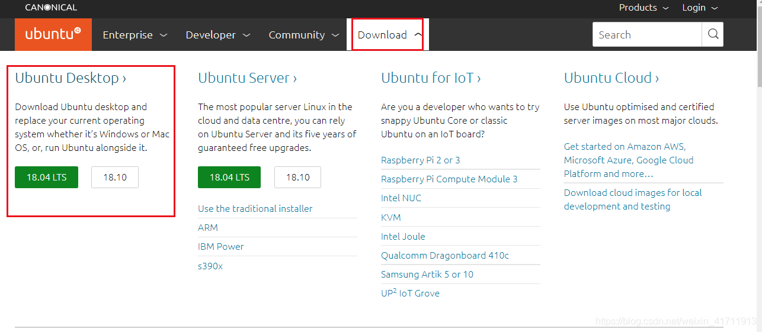Click the search magnifier icon

[x=713, y=34]
